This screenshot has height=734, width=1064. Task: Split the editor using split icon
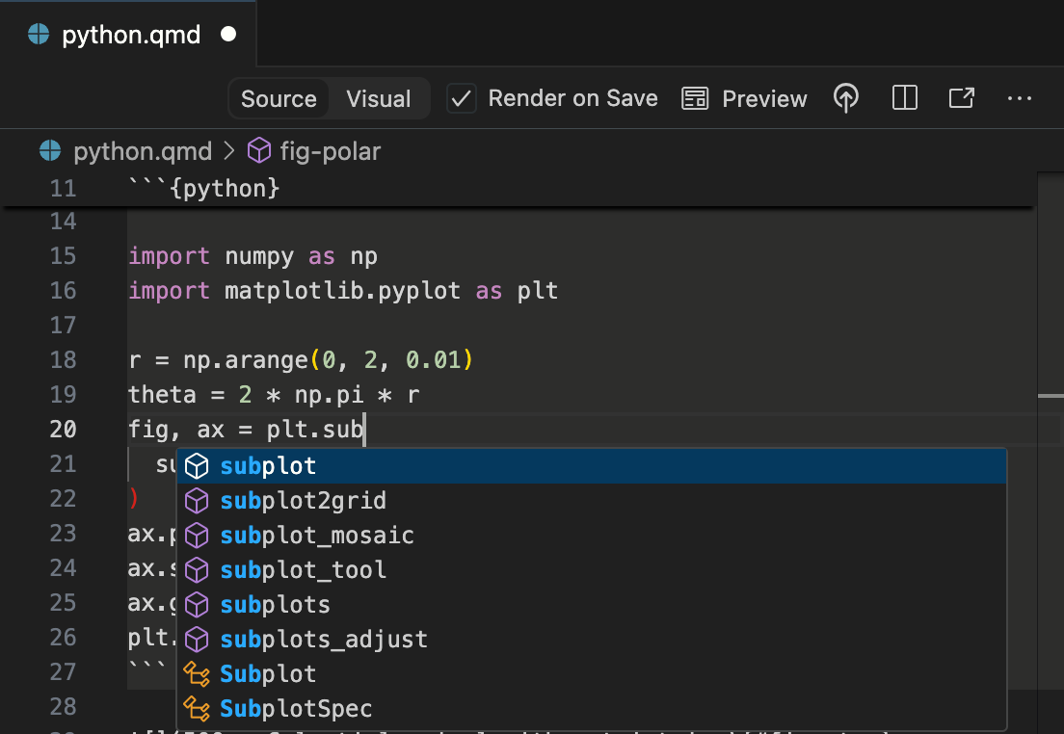[904, 97]
